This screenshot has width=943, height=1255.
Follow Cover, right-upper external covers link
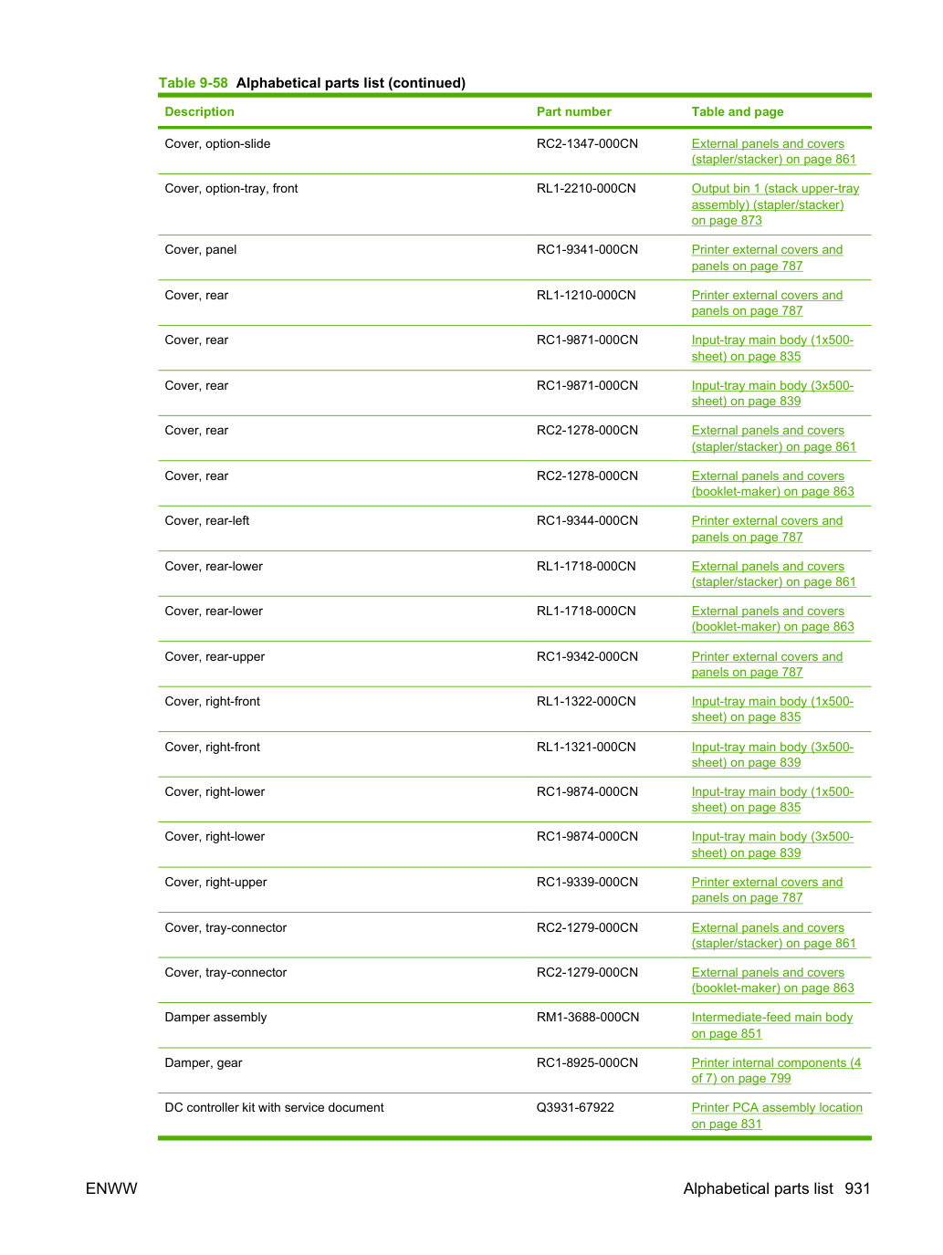767,890
